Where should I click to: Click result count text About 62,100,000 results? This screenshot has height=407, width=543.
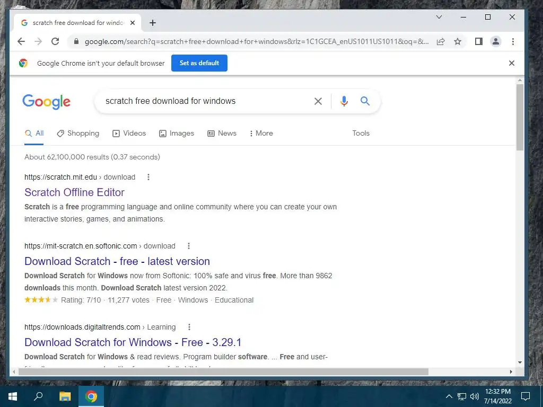(x=92, y=157)
